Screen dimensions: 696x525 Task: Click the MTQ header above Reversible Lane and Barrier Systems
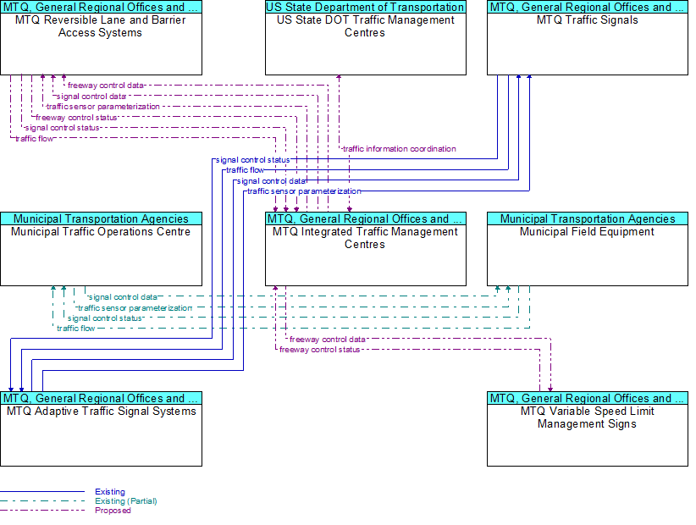coord(102,7)
